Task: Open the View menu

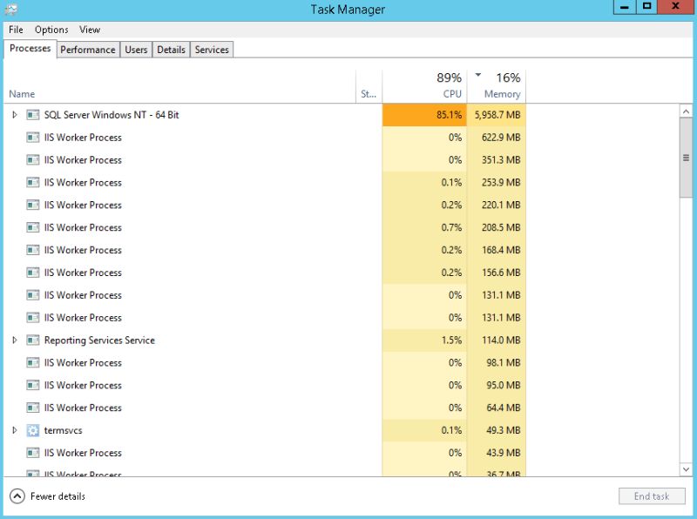Action: 89,29
